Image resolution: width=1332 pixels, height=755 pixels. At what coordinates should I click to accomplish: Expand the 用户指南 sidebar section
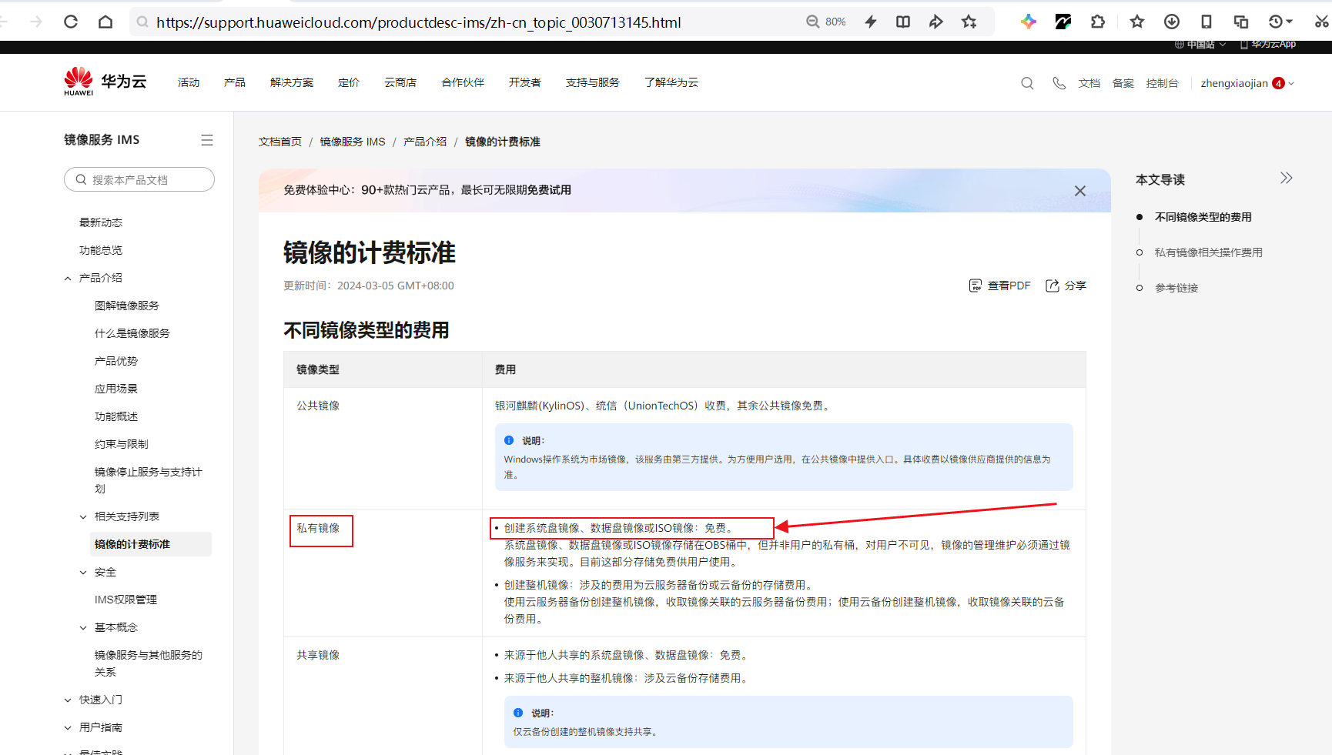[x=68, y=728]
